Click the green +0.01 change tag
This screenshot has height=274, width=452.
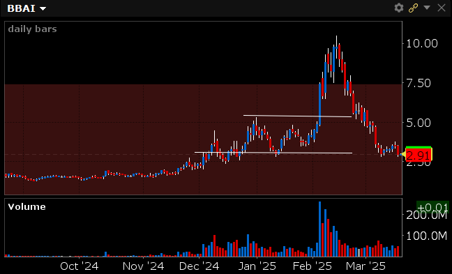coord(432,206)
